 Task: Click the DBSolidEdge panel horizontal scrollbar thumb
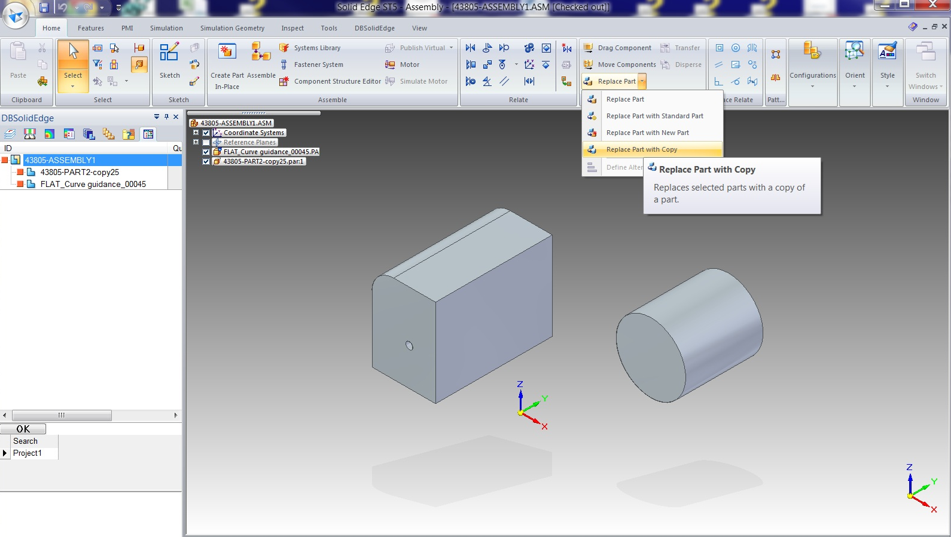[x=62, y=415]
